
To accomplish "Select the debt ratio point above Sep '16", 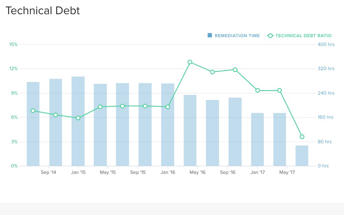I will tap(235, 70).
